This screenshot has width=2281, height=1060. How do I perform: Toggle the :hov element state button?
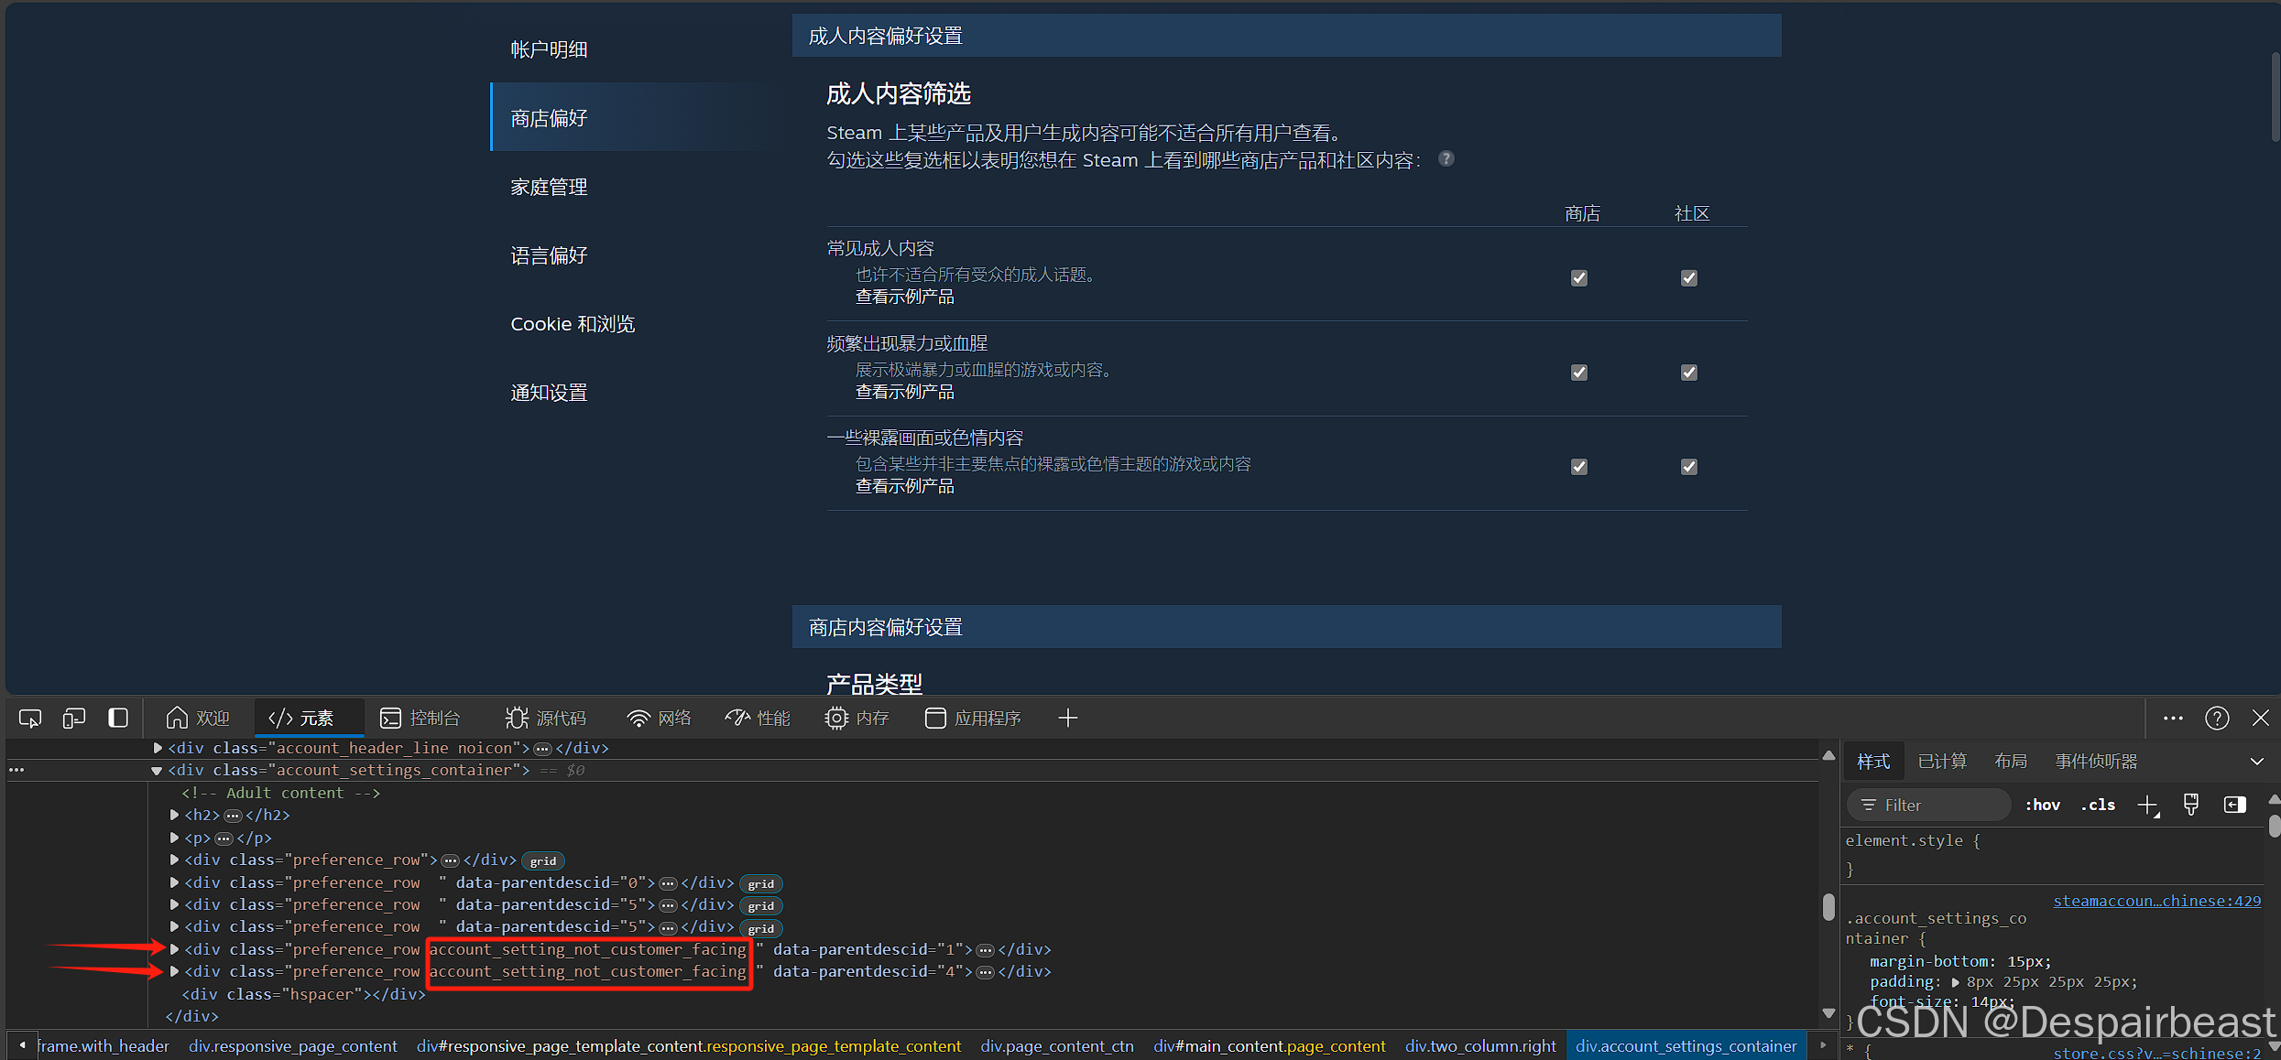click(2042, 806)
